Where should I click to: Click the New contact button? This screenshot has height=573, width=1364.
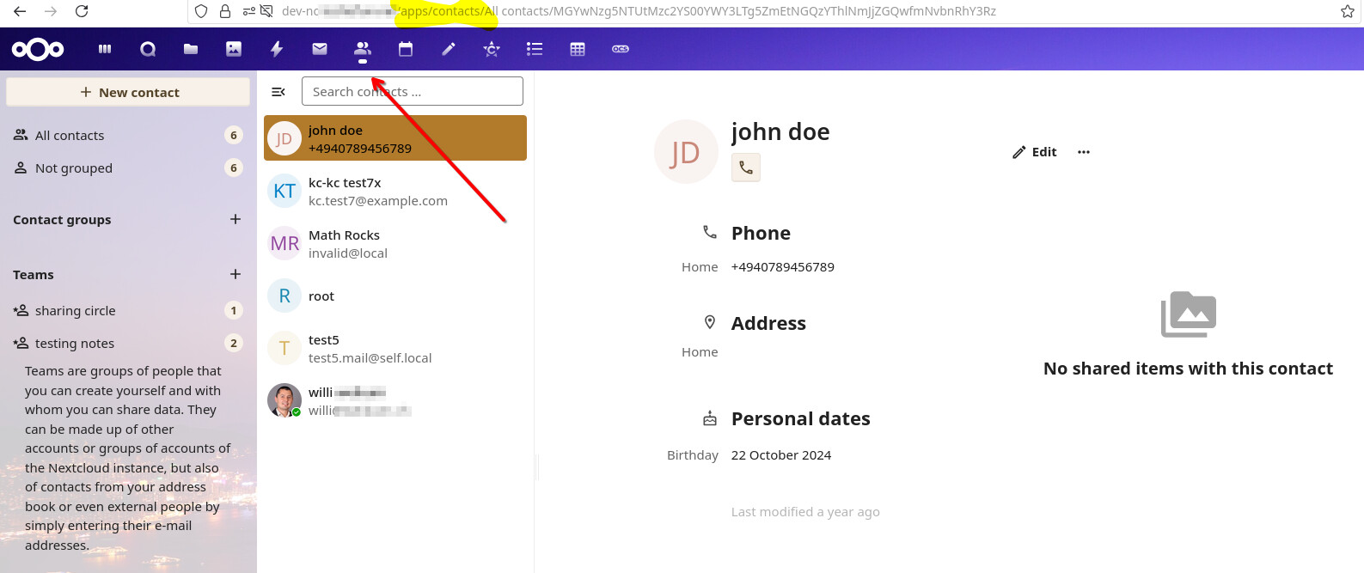pyautogui.click(x=128, y=92)
